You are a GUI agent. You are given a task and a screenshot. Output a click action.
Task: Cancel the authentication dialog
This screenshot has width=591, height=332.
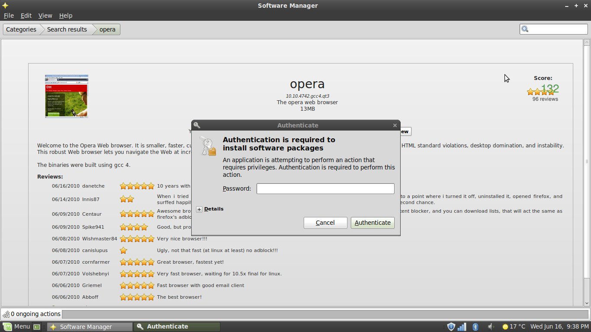click(x=325, y=223)
